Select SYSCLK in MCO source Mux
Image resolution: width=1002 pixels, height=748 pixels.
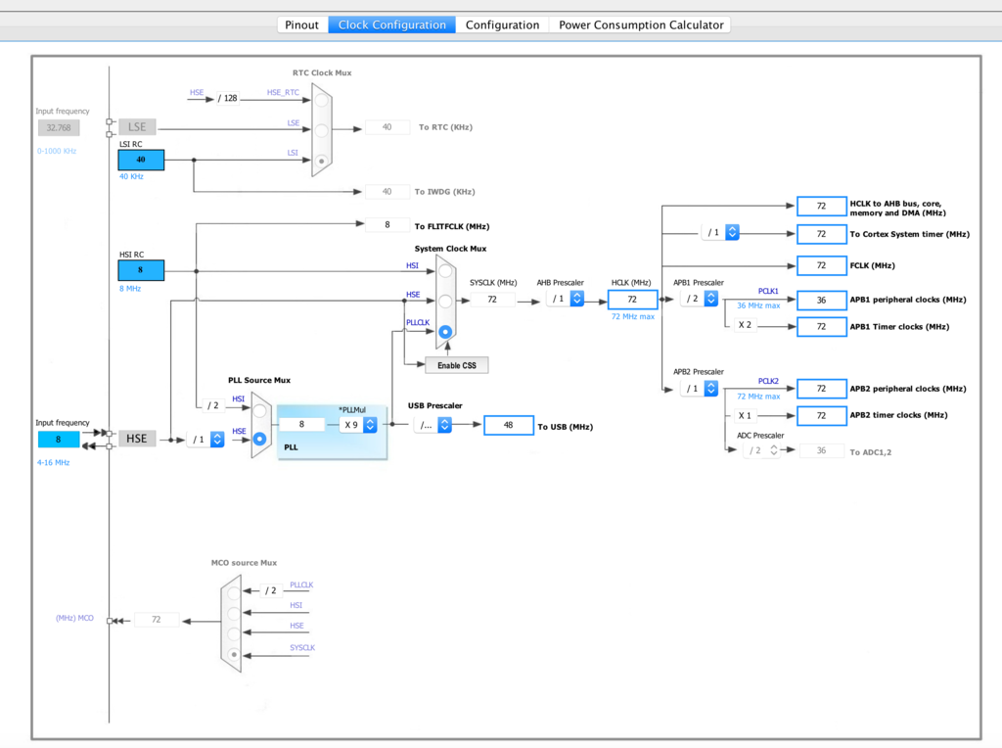point(234,654)
